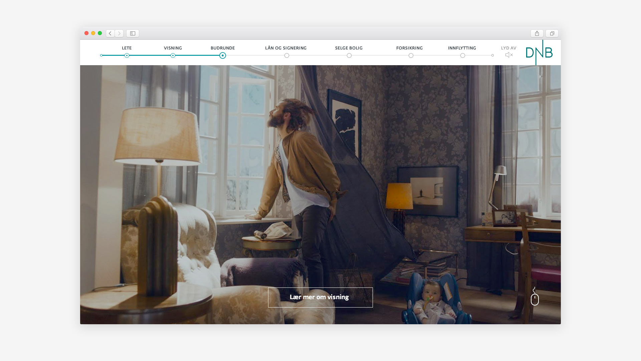
Task: Jump to the LÅN OG SIGNERING timeline dot
Action: tap(287, 55)
